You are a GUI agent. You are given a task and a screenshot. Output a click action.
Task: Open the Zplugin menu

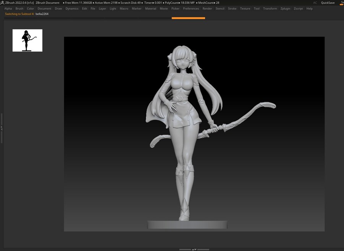coord(285,8)
